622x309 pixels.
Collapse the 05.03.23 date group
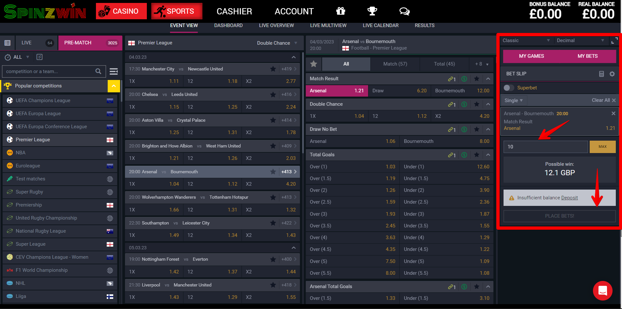tap(294, 248)
